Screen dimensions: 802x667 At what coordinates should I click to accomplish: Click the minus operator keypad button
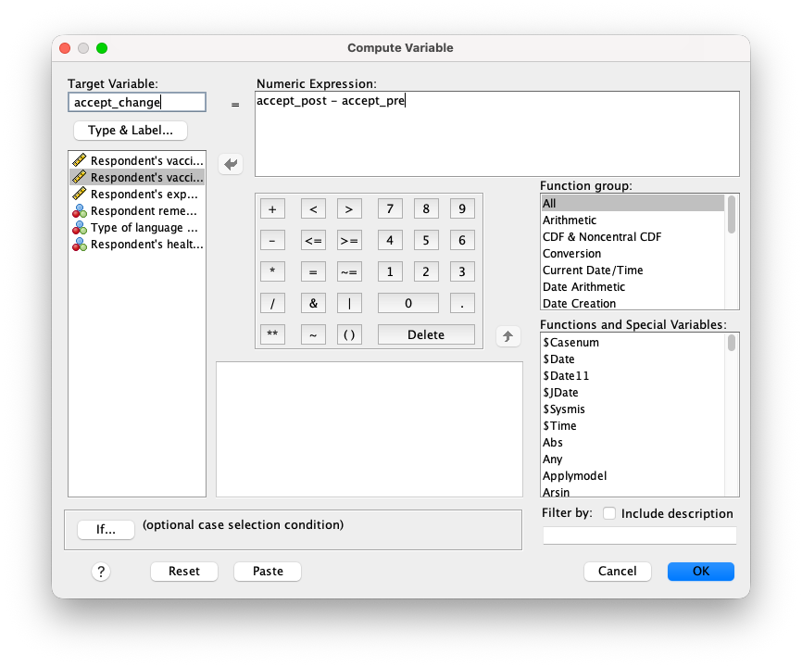tap(272, 241)
